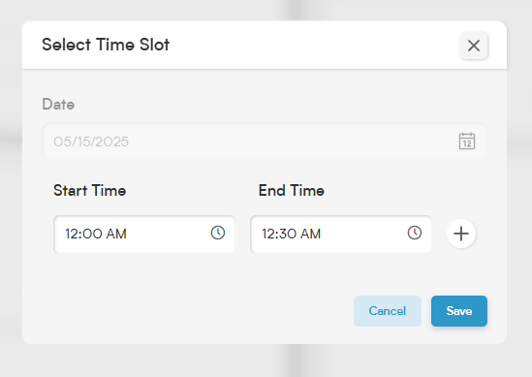Focus the Start Time input showing 12:00 AM
Viewport: 532px width, 377px height.
[144, 235]
